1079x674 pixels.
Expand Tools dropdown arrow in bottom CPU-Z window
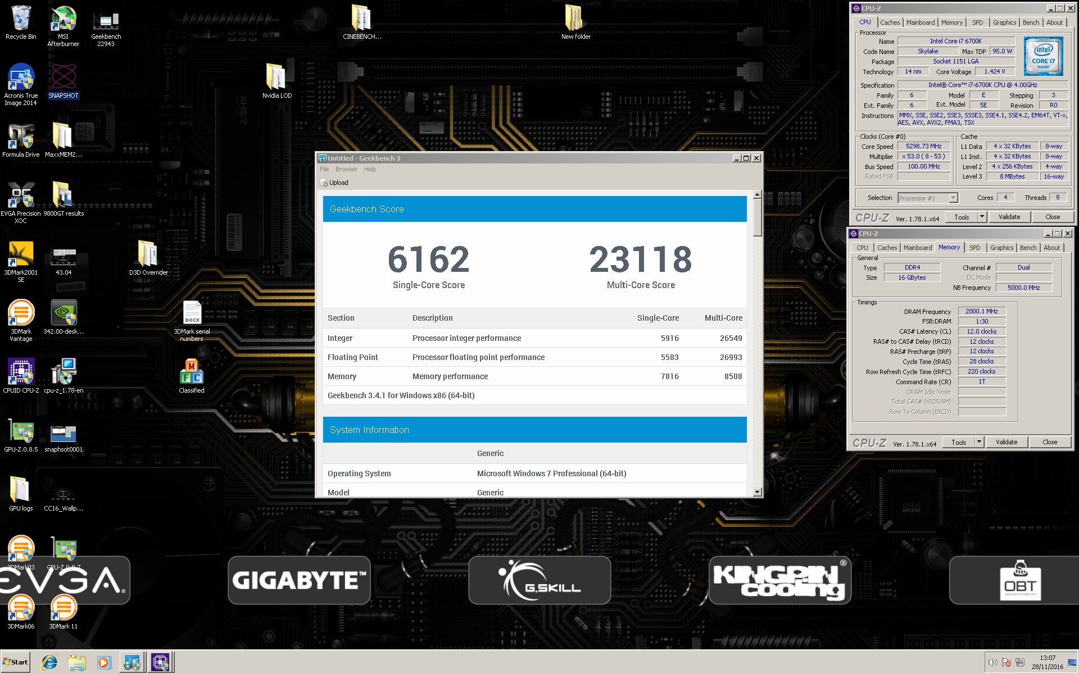pyautogui.click(x=979, y=442)
